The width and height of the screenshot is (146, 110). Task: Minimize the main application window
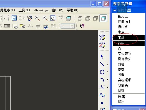tap(93, 4)
